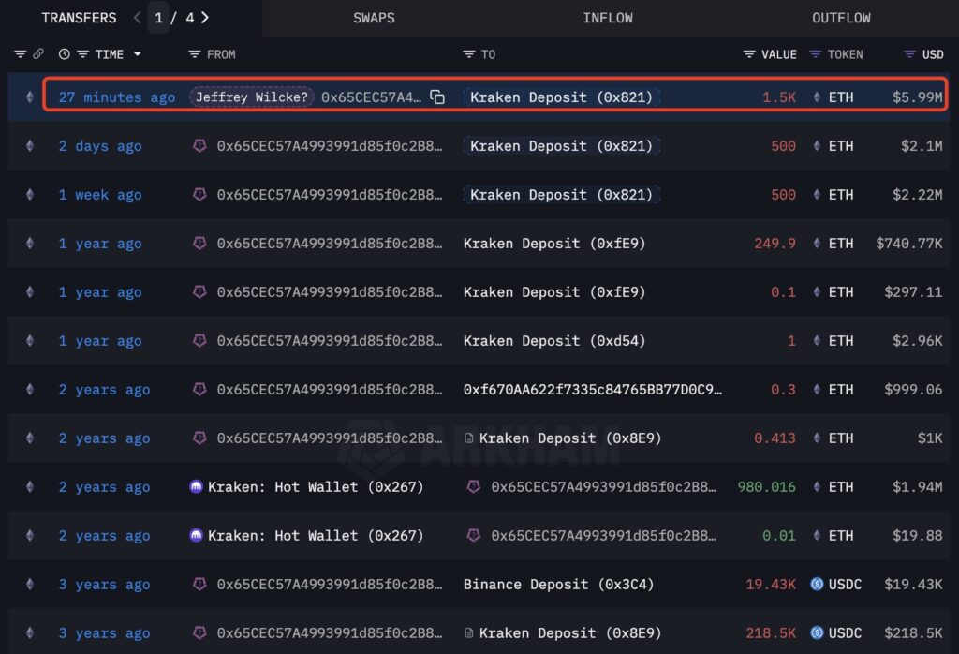Viewport: 959px width, 654px height.
Task: Open the FROM column filter
Action: tap(195, 54)
